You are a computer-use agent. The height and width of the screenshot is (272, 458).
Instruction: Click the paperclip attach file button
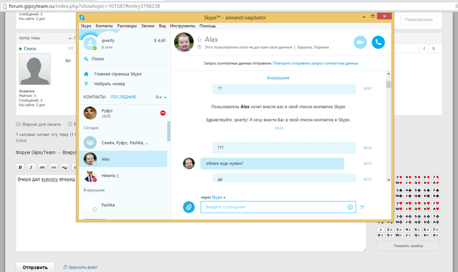188,207
